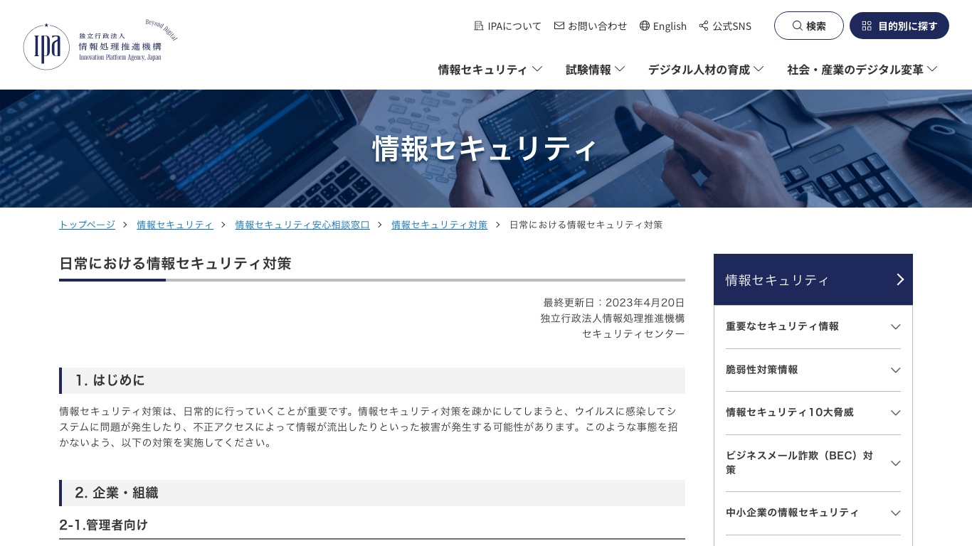Image resolution: width=972 pixels, height=546 pixels.
Task: Open the お問い合わせ contact link
Action: (591, 26)
